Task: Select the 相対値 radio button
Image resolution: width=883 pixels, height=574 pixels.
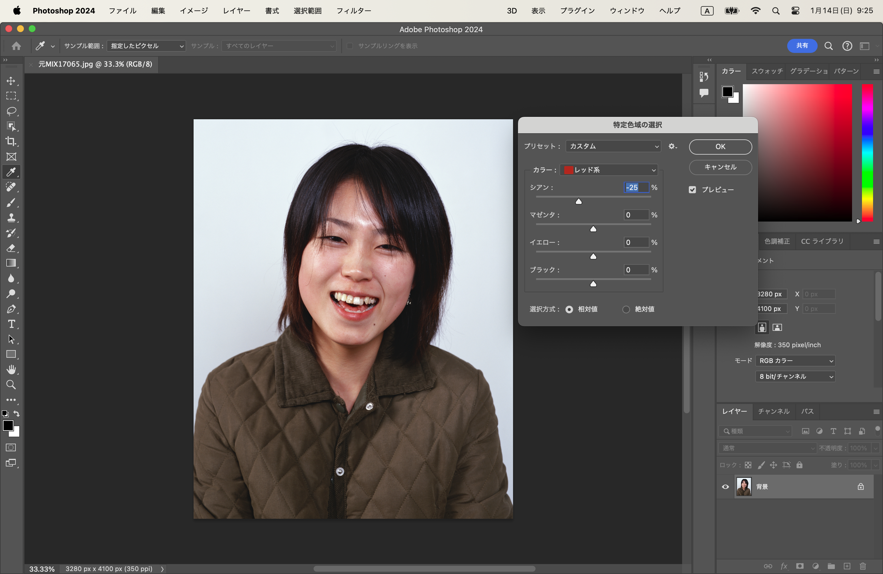Action: tap(569, 309)
